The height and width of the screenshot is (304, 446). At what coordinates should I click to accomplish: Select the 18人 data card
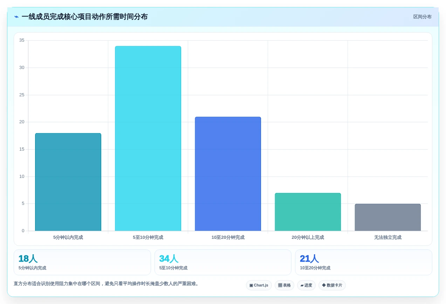tap(82, 262)
